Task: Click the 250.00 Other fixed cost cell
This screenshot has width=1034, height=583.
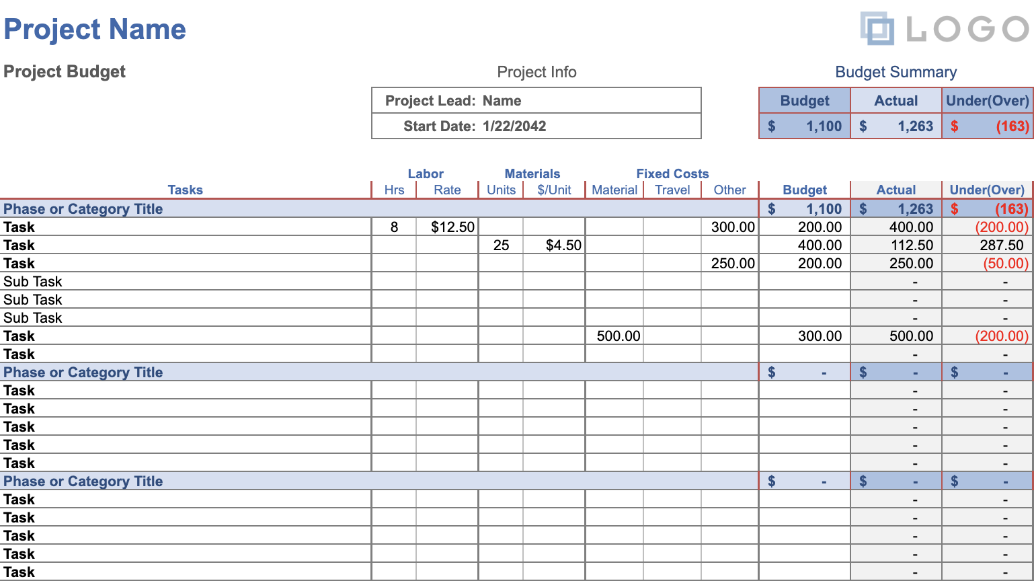Action: coord(730,264)
